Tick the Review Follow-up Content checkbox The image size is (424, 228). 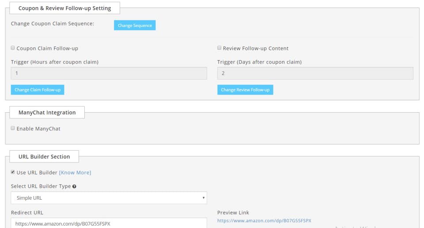(x=219, y=48)
